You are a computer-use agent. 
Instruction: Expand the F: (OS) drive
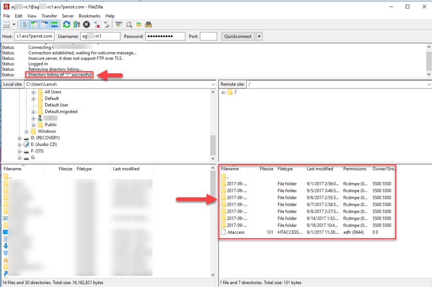pos(19,151)
